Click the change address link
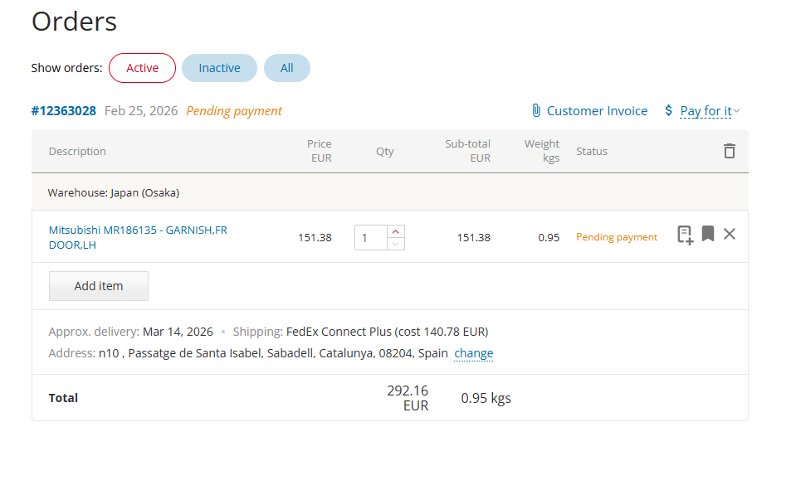The image size is (791, 490). [473, 353]
